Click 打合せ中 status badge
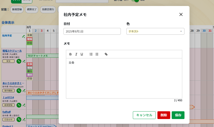214x127 pixels. click(9, 120)
